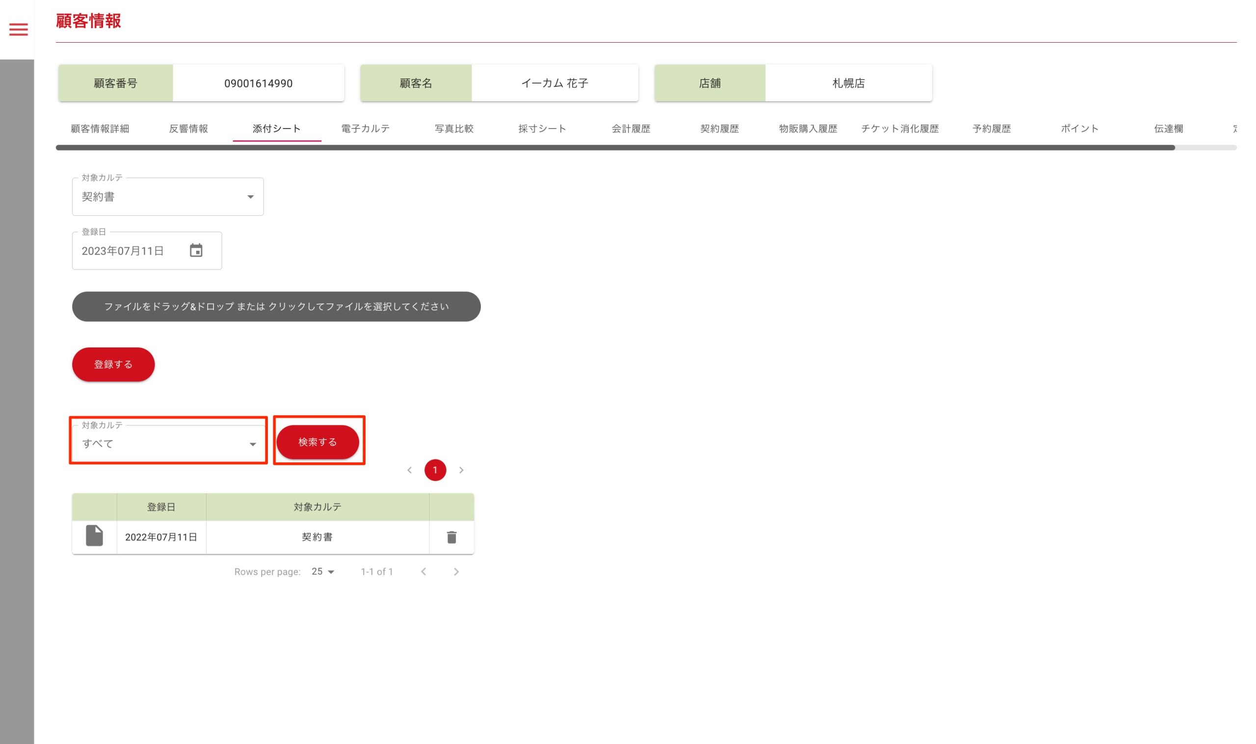Go to next page with upper pagination arrow
Viewport: 1256px width, 744px height.
tap(461, 470)
